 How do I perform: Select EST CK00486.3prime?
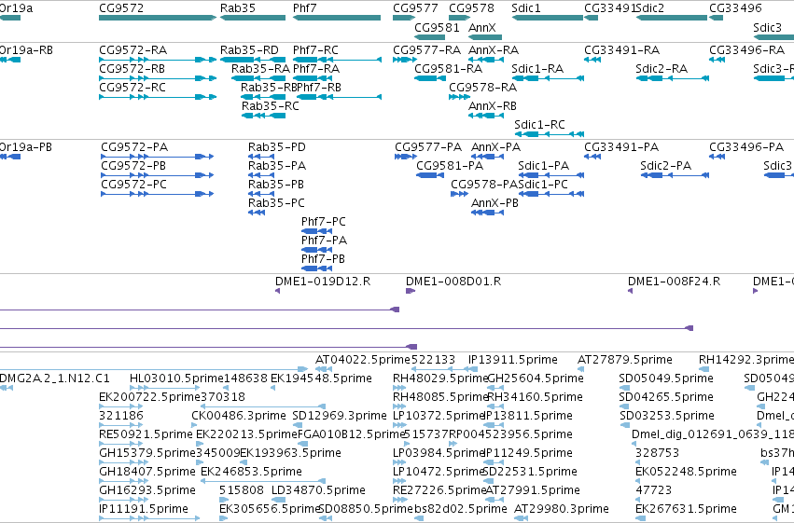tap(239, 416)
